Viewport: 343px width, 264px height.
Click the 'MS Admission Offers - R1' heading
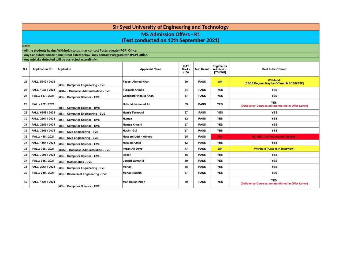coord(170,34)
